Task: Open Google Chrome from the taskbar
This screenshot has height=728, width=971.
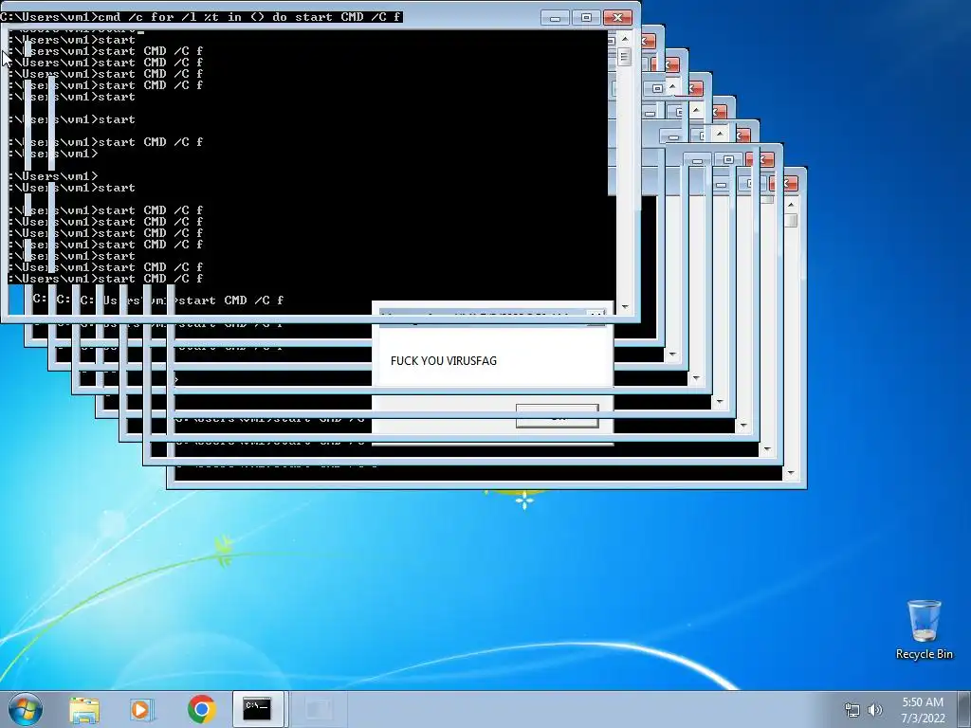Action: coord(201,709)
